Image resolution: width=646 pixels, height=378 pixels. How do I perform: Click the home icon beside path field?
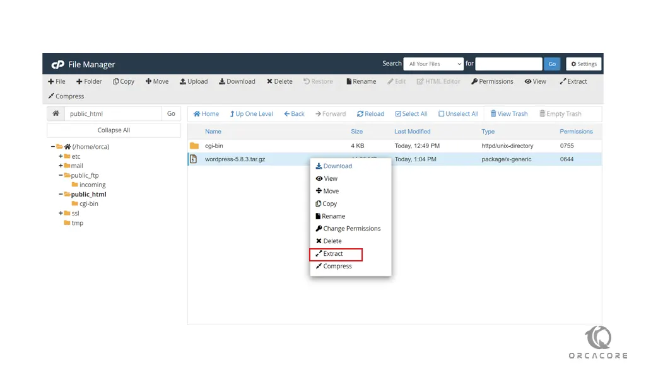pos(56,113)
